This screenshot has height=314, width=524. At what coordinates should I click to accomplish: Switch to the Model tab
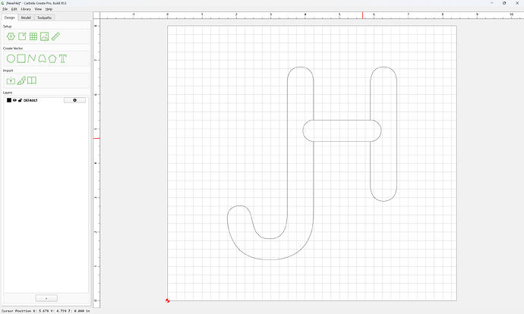point(26,17)
